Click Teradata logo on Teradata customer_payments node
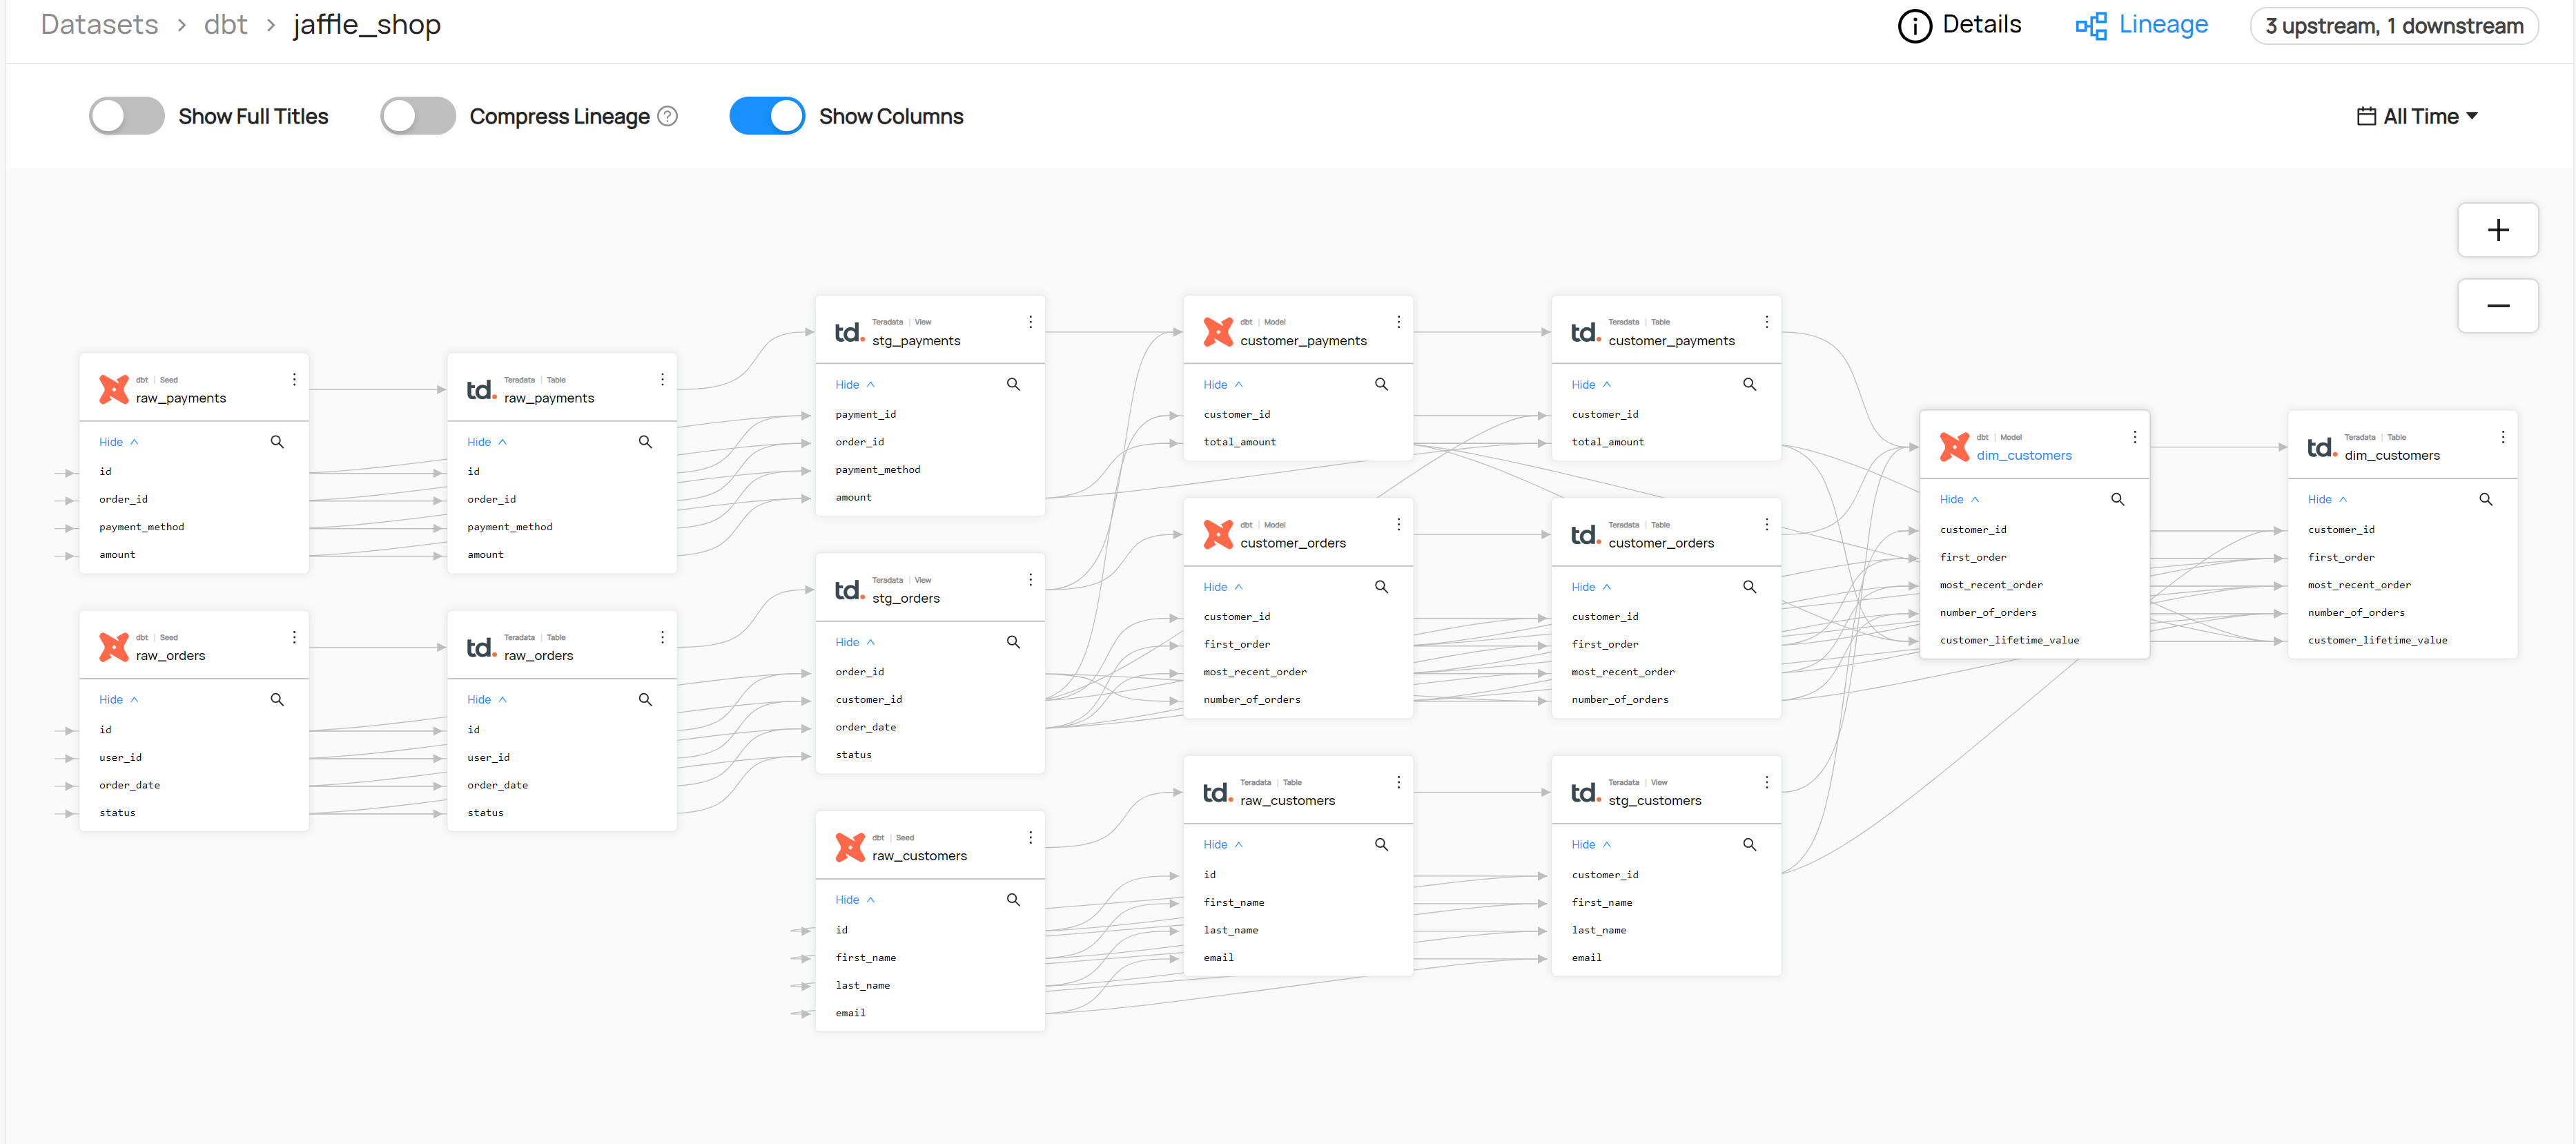The image size is (2576, 1144). (x=1585, y=332)
